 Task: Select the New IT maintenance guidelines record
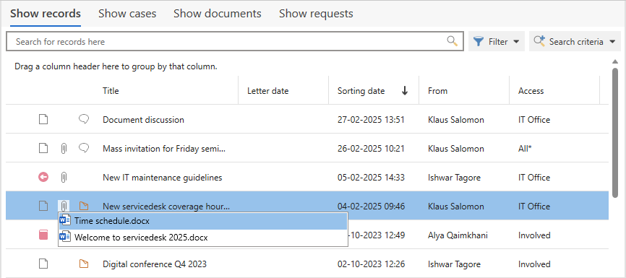163,178
